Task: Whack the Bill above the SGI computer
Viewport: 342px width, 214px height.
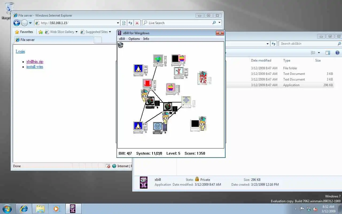Action: tap(166, 117)
